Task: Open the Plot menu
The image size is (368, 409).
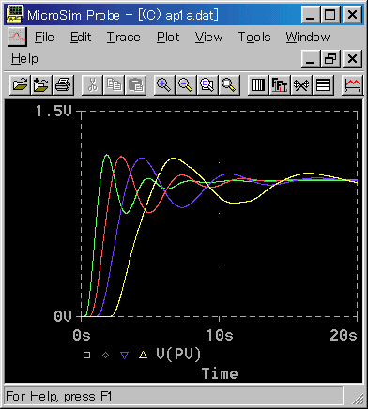Action: click(168, 38)
